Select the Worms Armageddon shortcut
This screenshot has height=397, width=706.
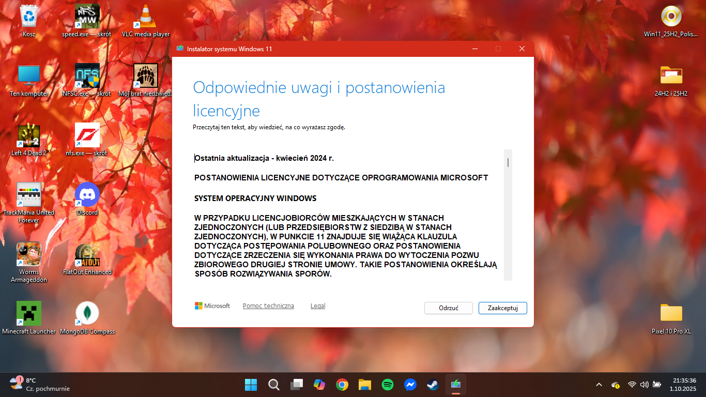(x=29, y=254)
